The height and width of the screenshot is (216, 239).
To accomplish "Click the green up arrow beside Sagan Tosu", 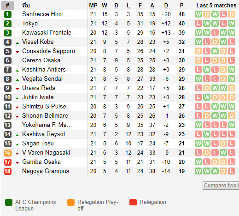I will 17,144.
